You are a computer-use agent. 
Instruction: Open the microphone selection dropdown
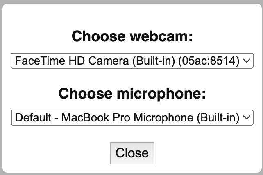[x=132, y=118]
